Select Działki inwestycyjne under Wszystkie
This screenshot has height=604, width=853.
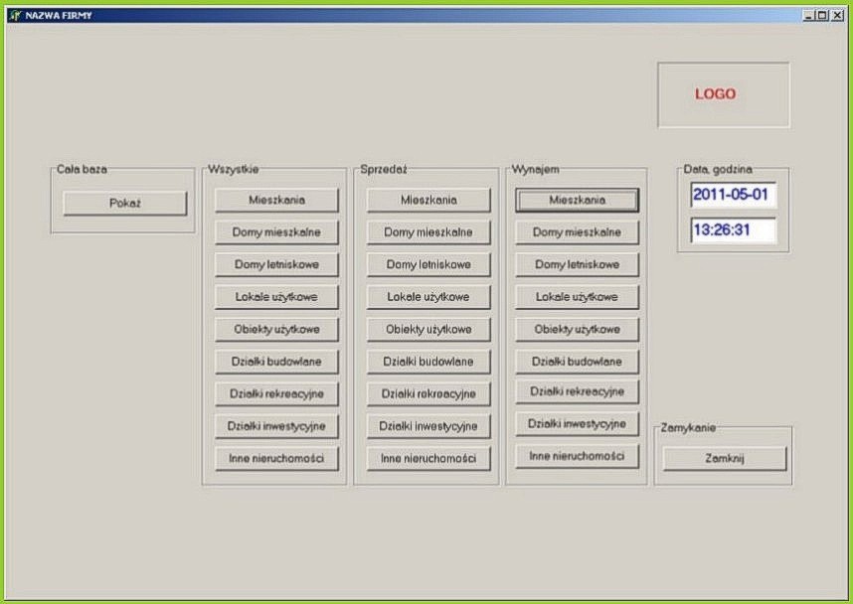point(276,426)
